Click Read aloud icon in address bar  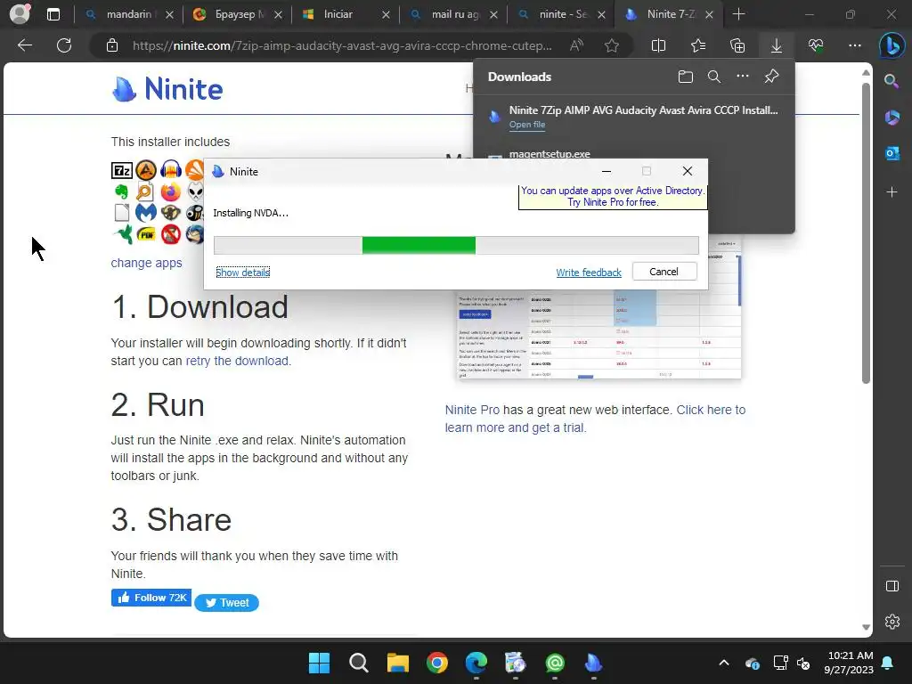coord(576,45)
